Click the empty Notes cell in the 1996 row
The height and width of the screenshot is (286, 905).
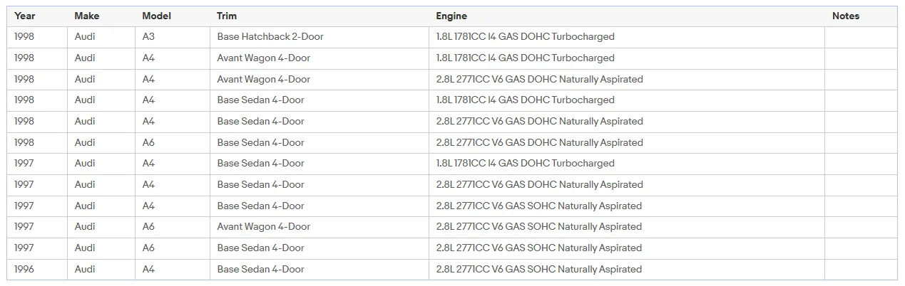tap(861, 270)
